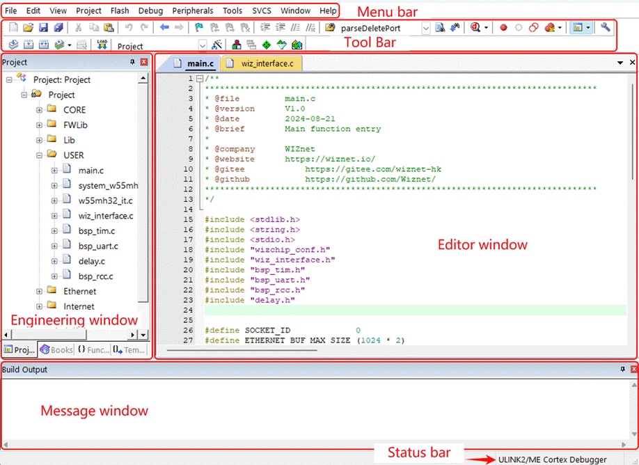The height and width of the screenshot is (465, 639).
Task: Click ULINK2/ME Cortex Debugger in status bar
Action: pyautogui.click(x=552, y=459)
